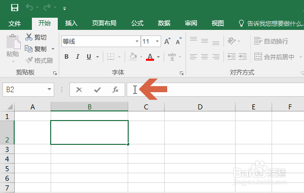Click the align left icon
The width and height of the screenshot is (304, 193).
tap(194, 57)
